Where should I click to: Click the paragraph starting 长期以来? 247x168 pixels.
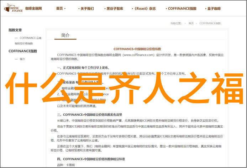pyautogui.click(x=138, y=121)
